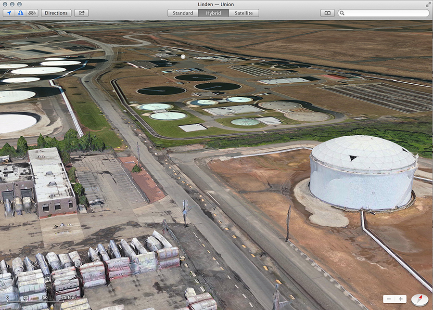Zoom out with the minus button
This screenshot has height=310, width=433.
click(389, 299)
